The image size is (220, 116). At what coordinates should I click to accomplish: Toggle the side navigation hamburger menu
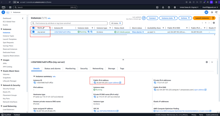[x=3, y=12]
